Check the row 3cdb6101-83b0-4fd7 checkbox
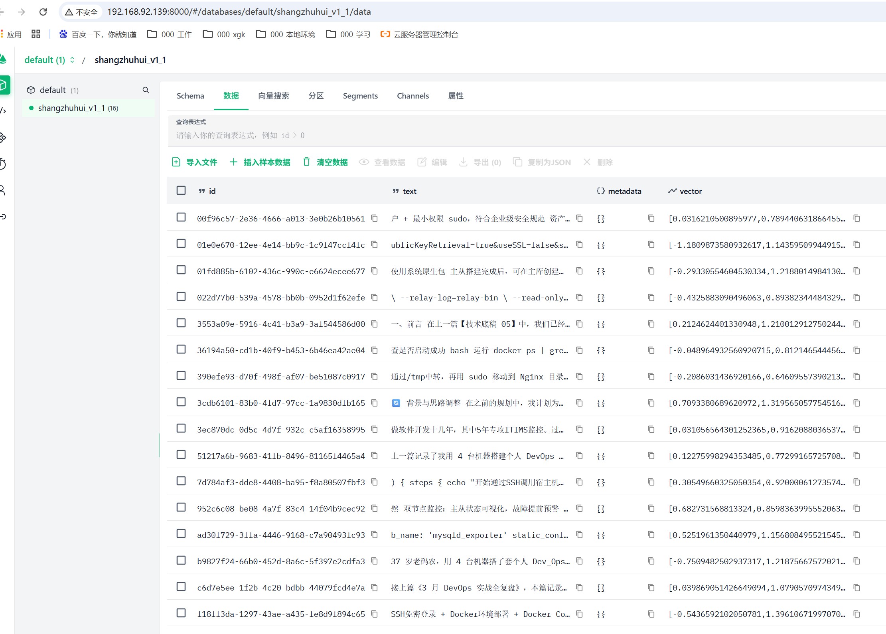 (181, 402)
